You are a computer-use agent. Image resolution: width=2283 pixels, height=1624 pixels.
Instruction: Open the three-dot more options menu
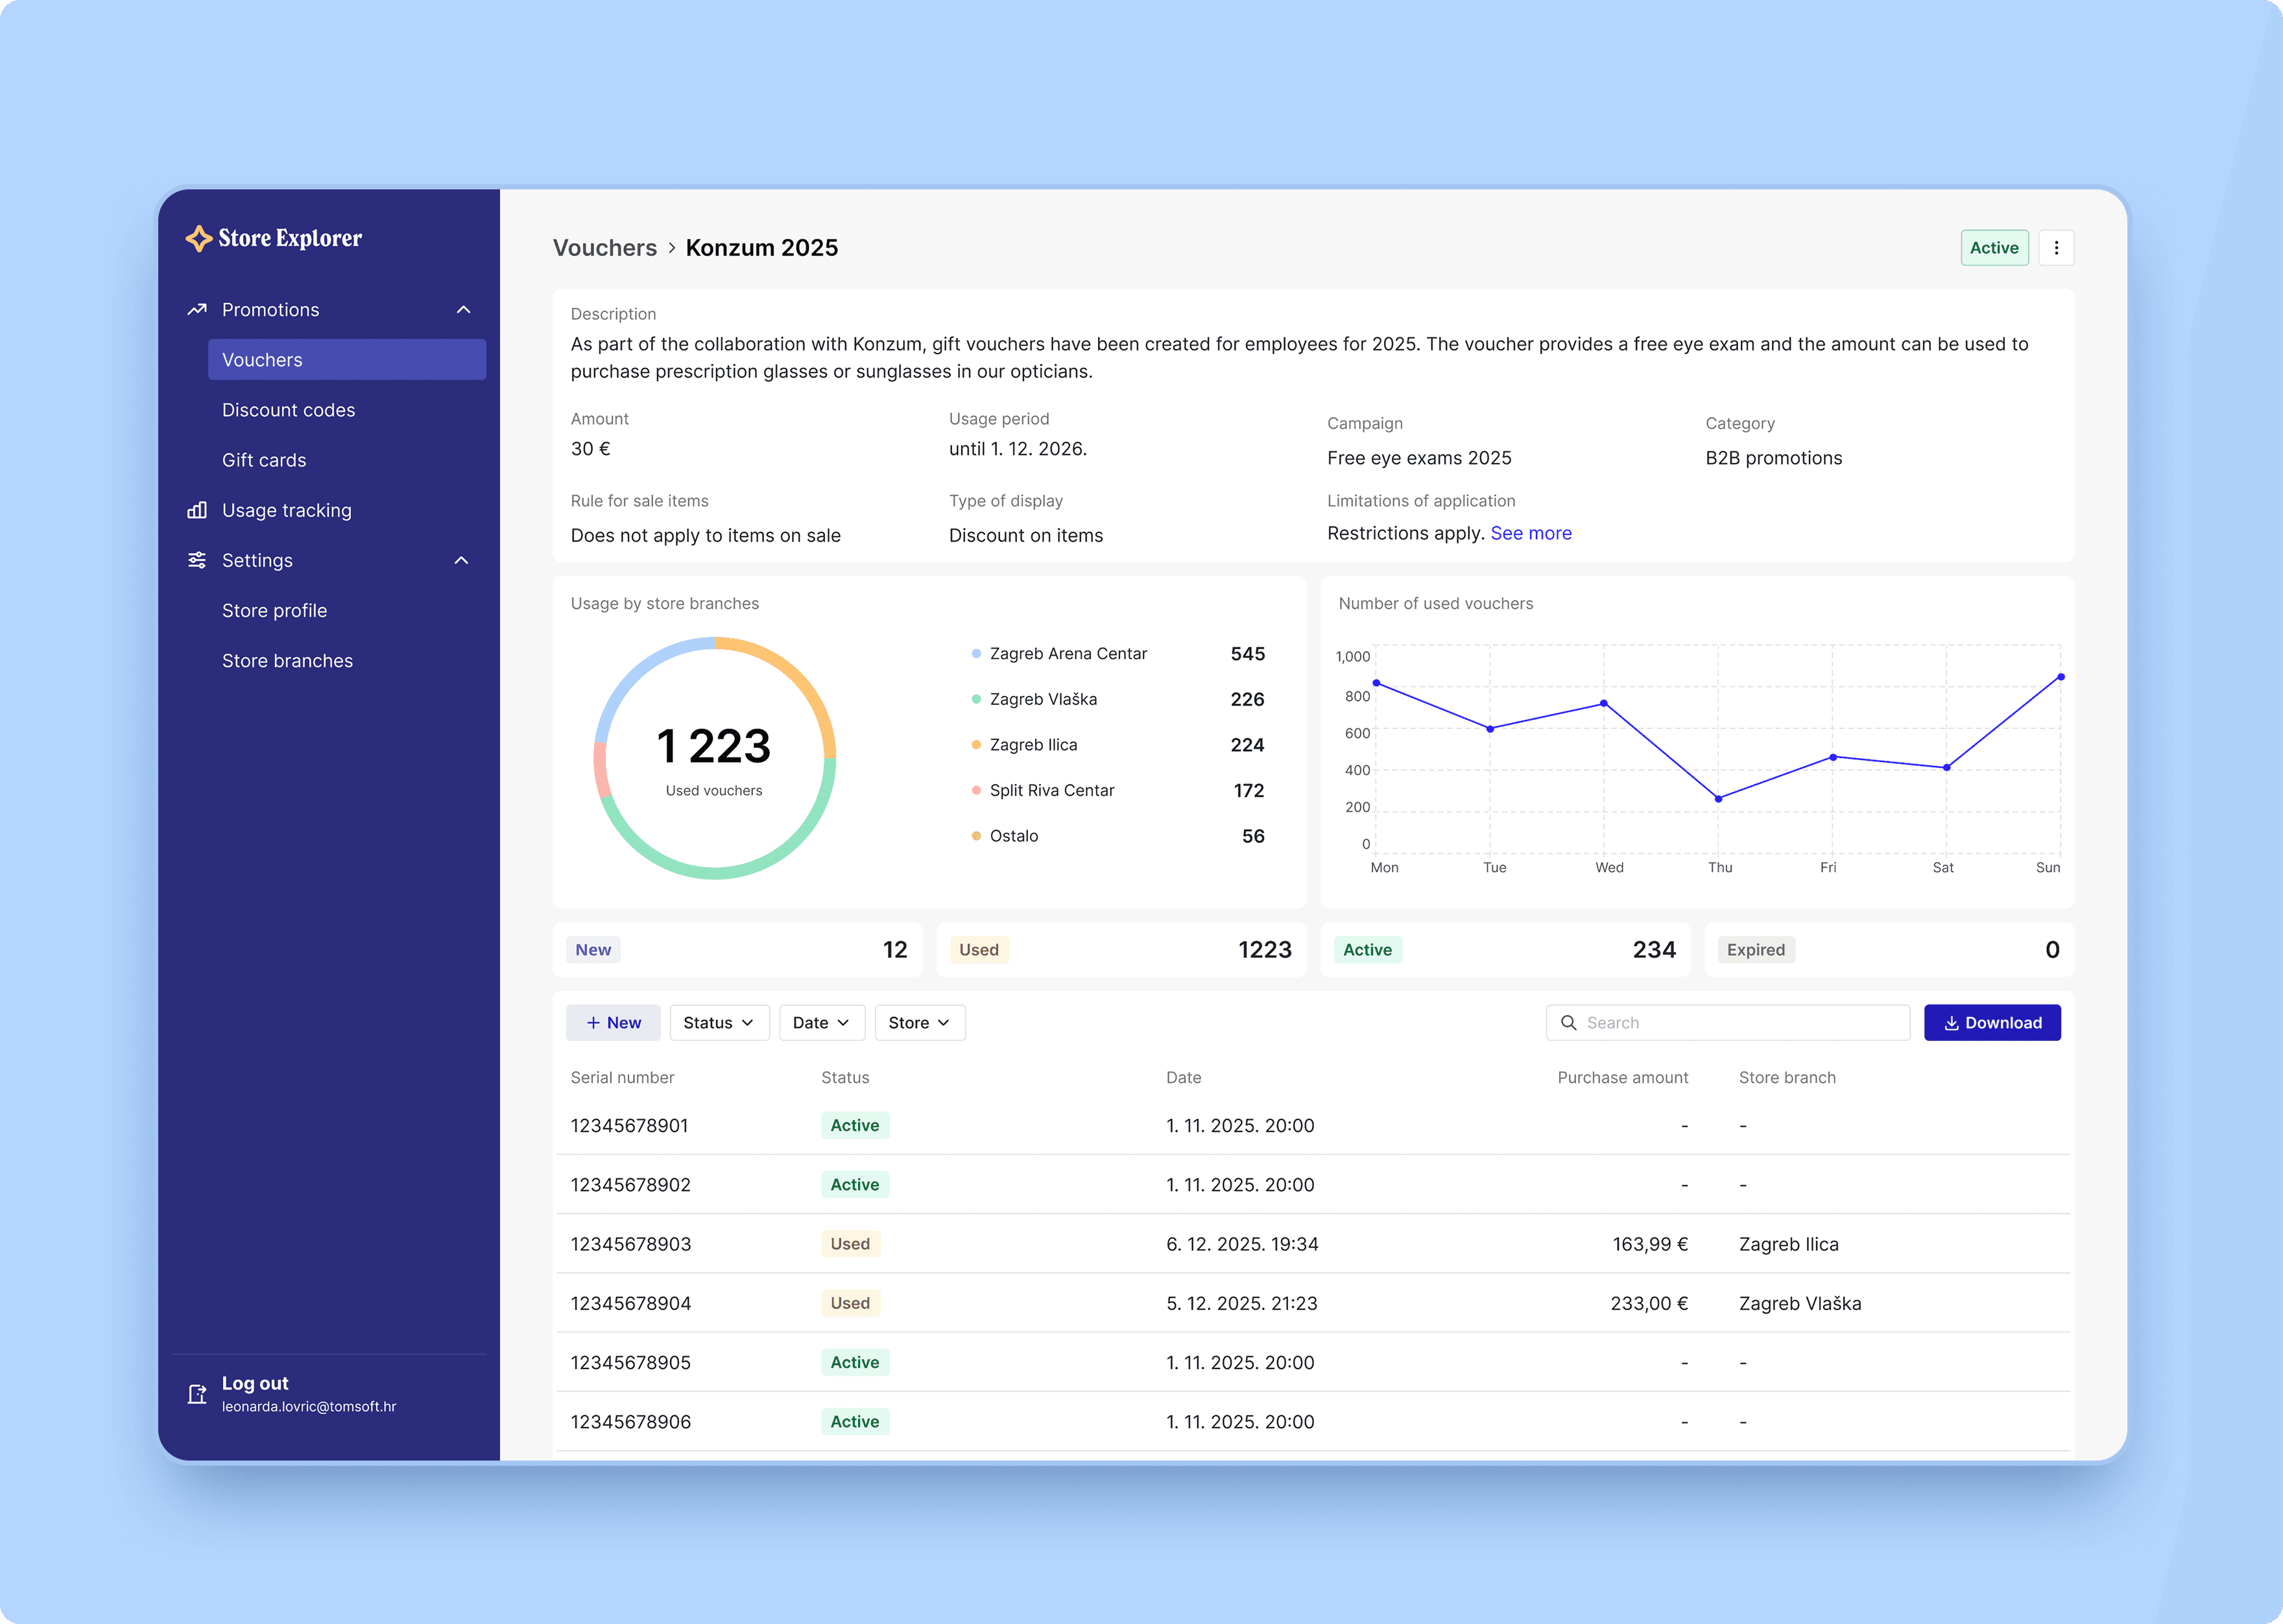(x=2056, y=248)
